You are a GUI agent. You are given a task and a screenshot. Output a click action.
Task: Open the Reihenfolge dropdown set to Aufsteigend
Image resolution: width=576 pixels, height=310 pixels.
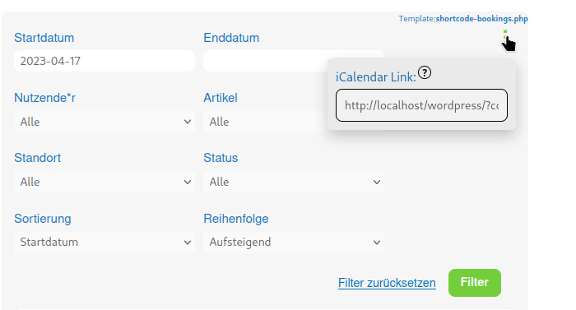click(294, 242)
